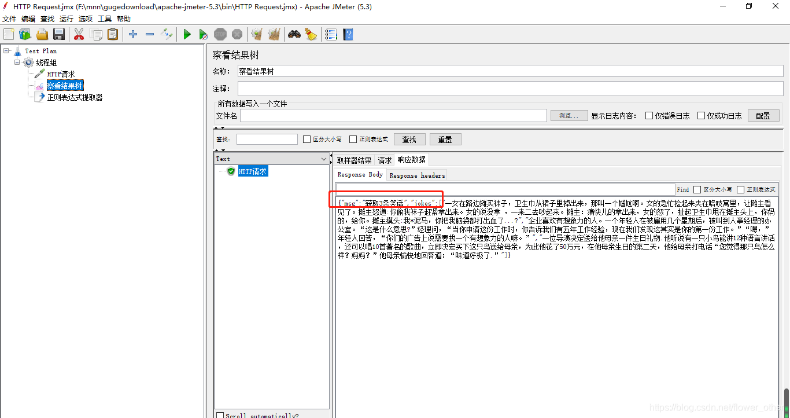Select Response Body tab

pos(360,175)
